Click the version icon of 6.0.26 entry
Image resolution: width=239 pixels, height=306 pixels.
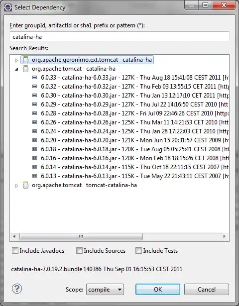[x=34, y=122]
